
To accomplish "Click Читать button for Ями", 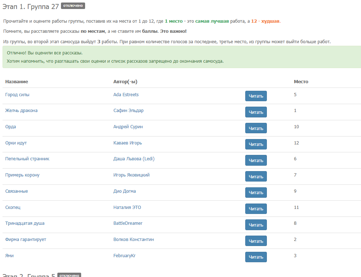I will (x=256, y=257).
